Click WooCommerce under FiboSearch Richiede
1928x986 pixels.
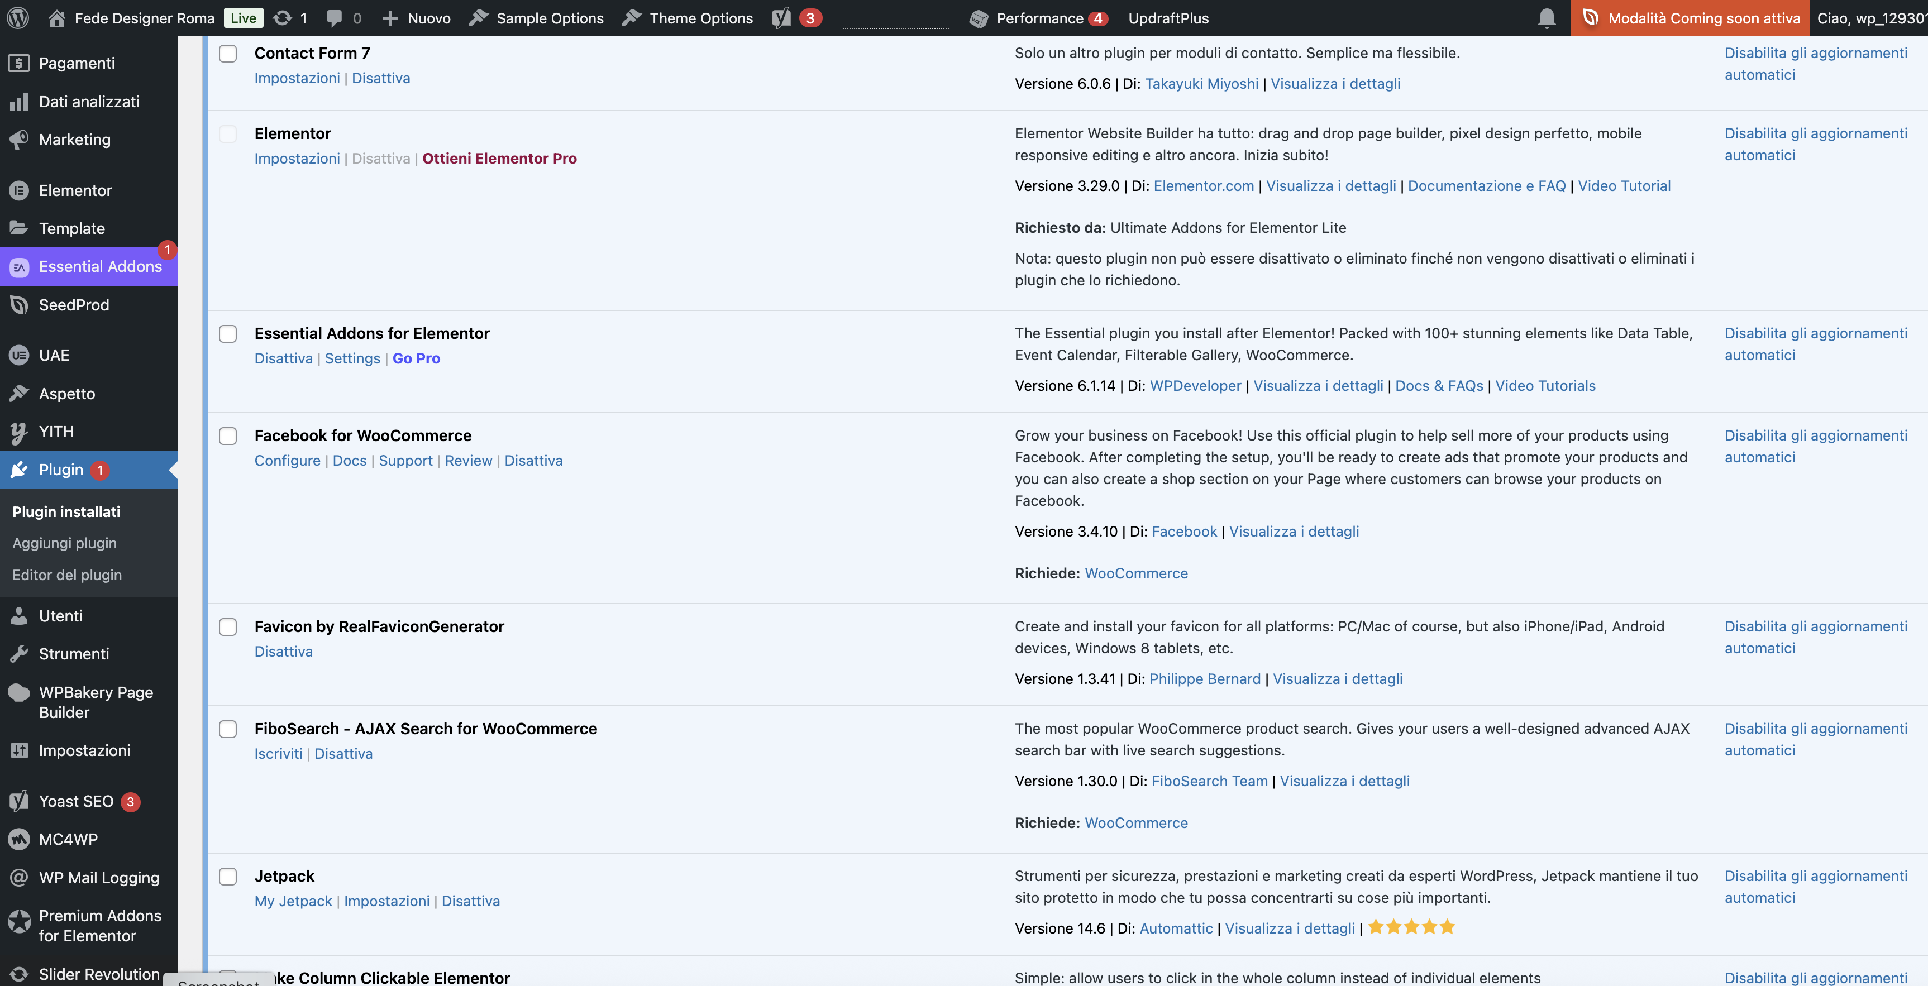click(1136, 823)
